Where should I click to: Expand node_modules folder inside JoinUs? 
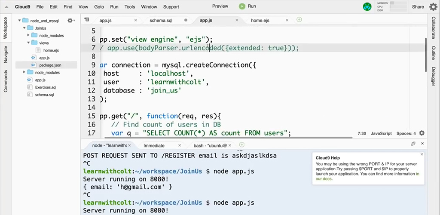tap(28, 35)
